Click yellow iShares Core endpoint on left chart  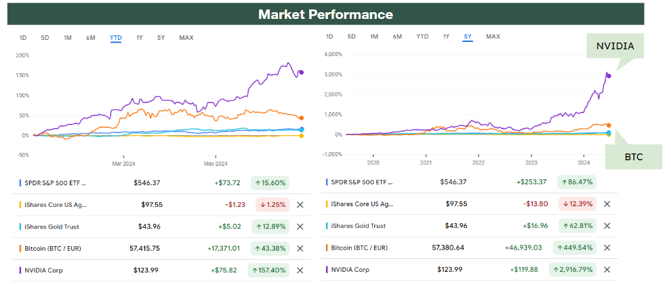click(301, 136)
